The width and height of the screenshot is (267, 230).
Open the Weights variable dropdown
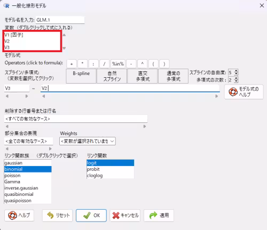pyautogui.click(x=88, y=141)
